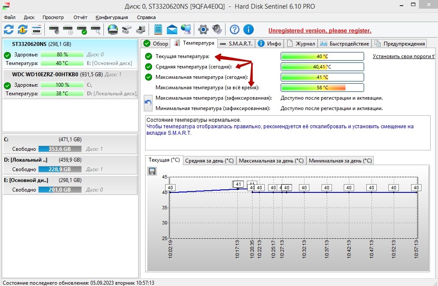Select the 'Минимальная за день (°C)' graph tab

pyautogui.click(x=340, y=161)
